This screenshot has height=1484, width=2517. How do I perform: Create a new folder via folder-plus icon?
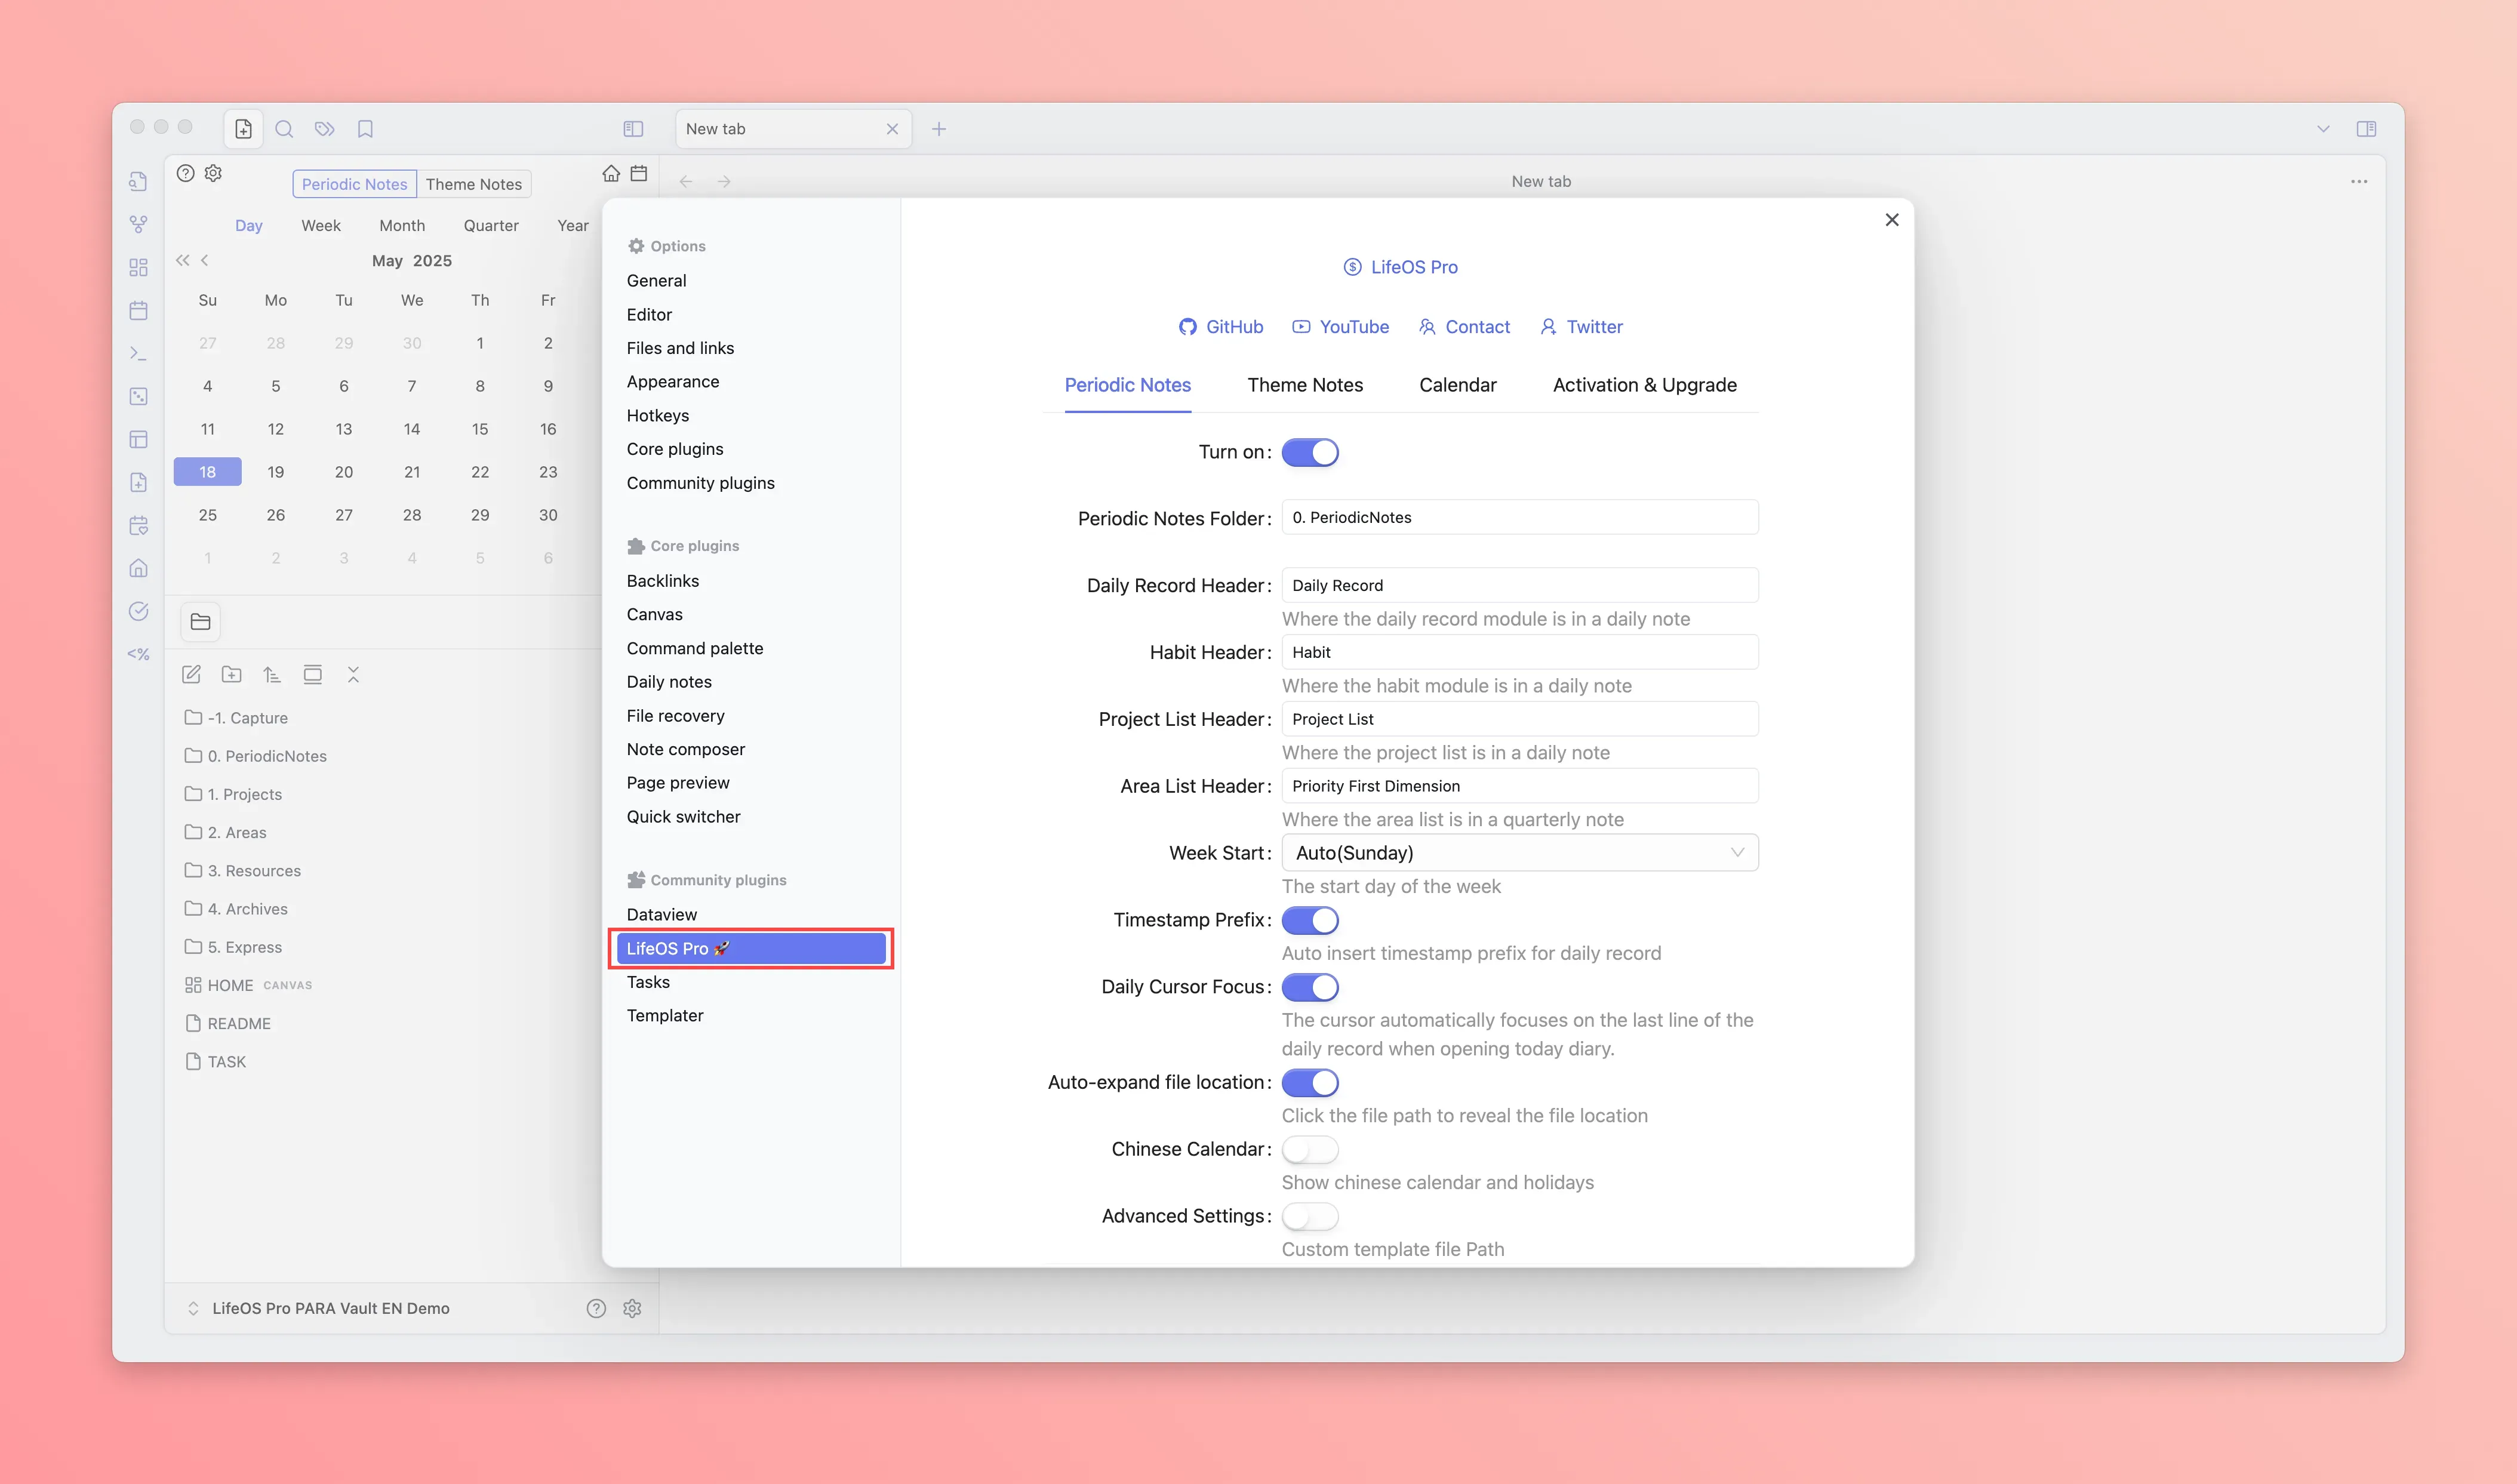(x=231, y=675)
